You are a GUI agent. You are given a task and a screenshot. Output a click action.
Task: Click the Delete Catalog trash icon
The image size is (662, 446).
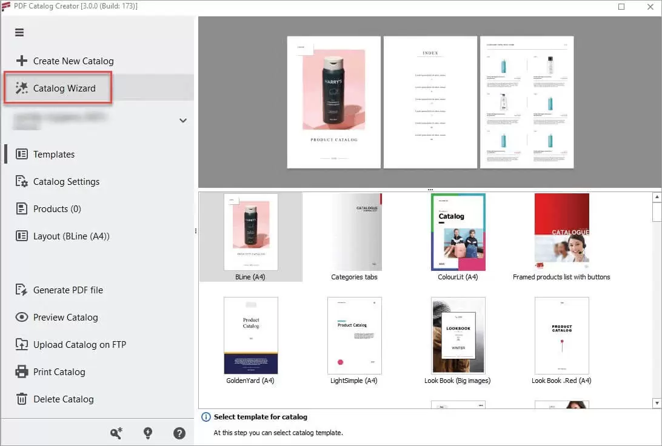pos(22,399)
